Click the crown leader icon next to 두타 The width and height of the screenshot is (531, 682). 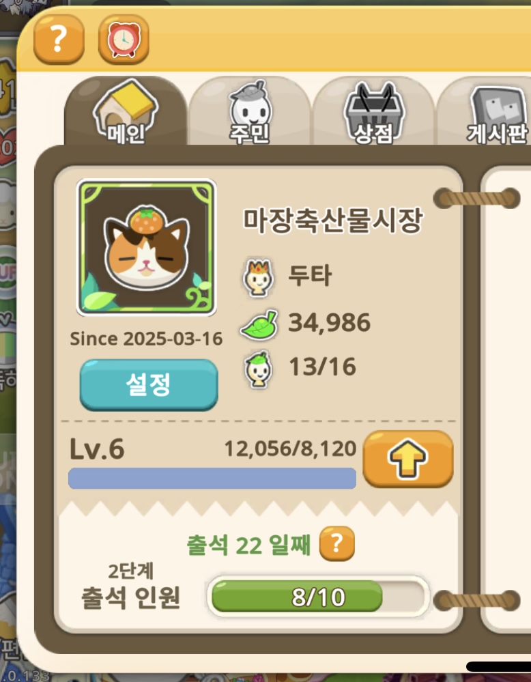tap(258, 277)
